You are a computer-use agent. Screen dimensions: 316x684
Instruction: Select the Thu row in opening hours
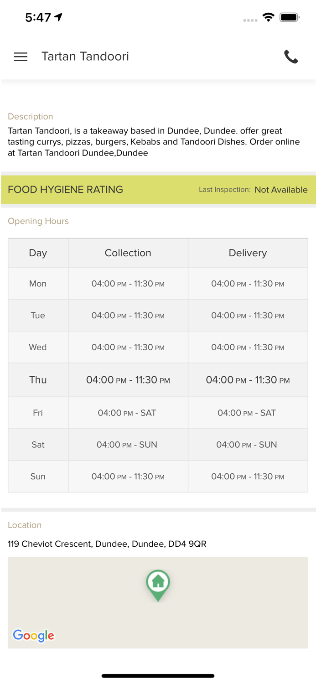click(38, 380)
